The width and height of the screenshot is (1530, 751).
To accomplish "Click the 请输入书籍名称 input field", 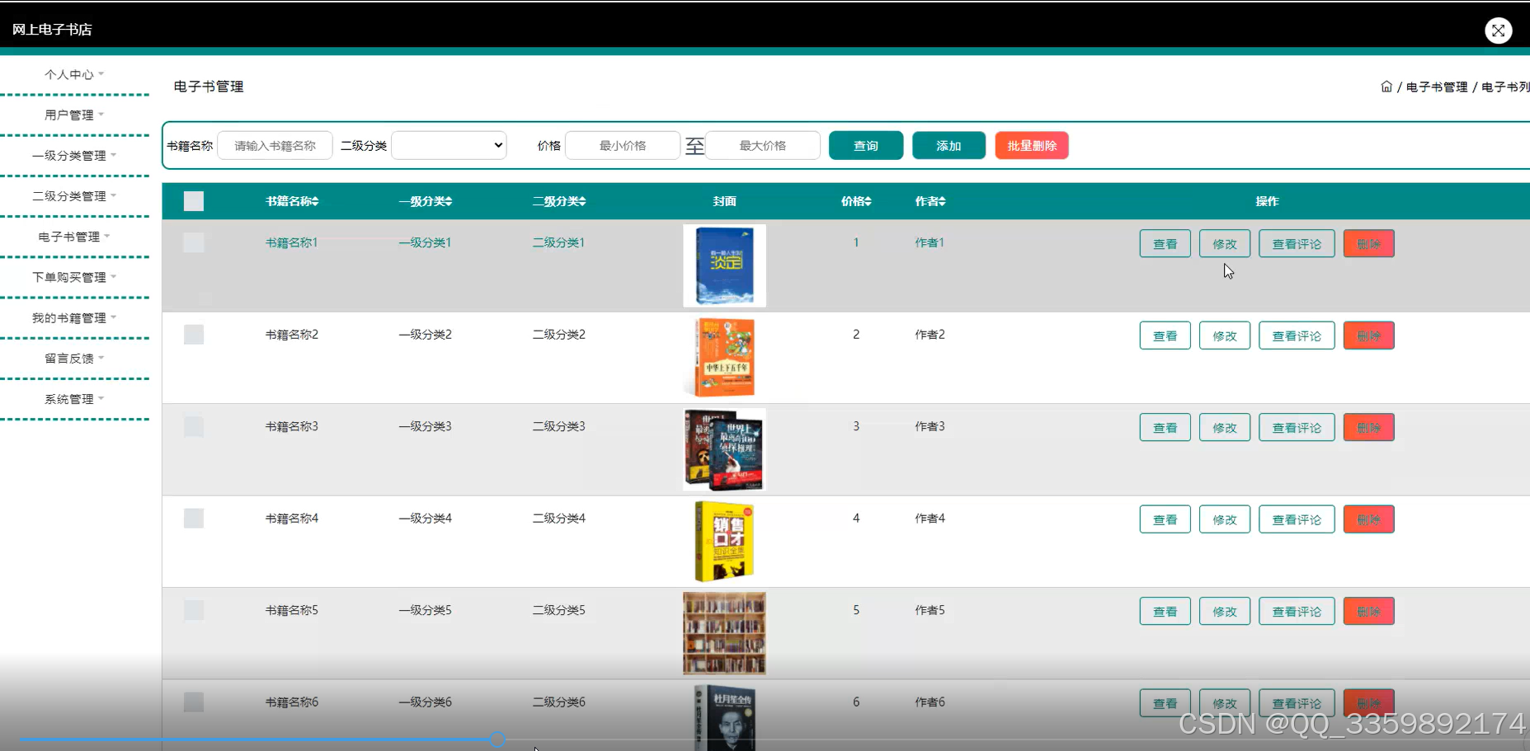I will click(275, 145).
